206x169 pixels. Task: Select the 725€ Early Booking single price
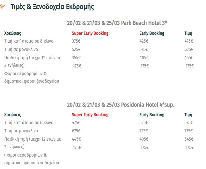click(x=144, y=131)
